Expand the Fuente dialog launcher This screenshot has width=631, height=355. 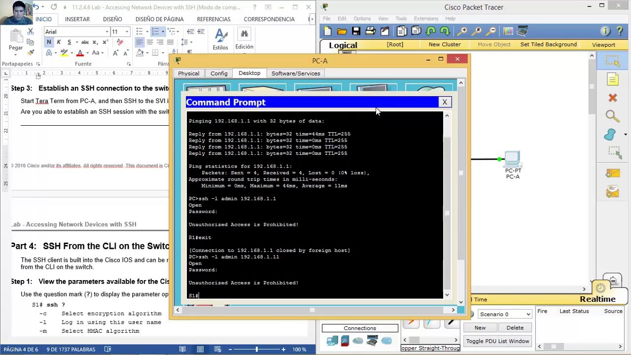pos(129,64)
